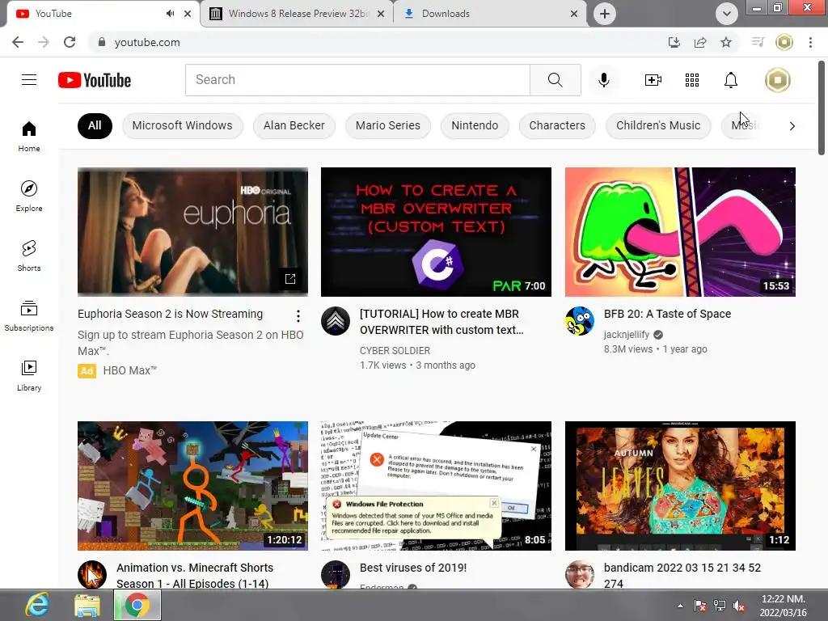This screenshot has width=828, height=621.
Task: Open Best viruses of 2019! title
Action: tap(413, 568)
